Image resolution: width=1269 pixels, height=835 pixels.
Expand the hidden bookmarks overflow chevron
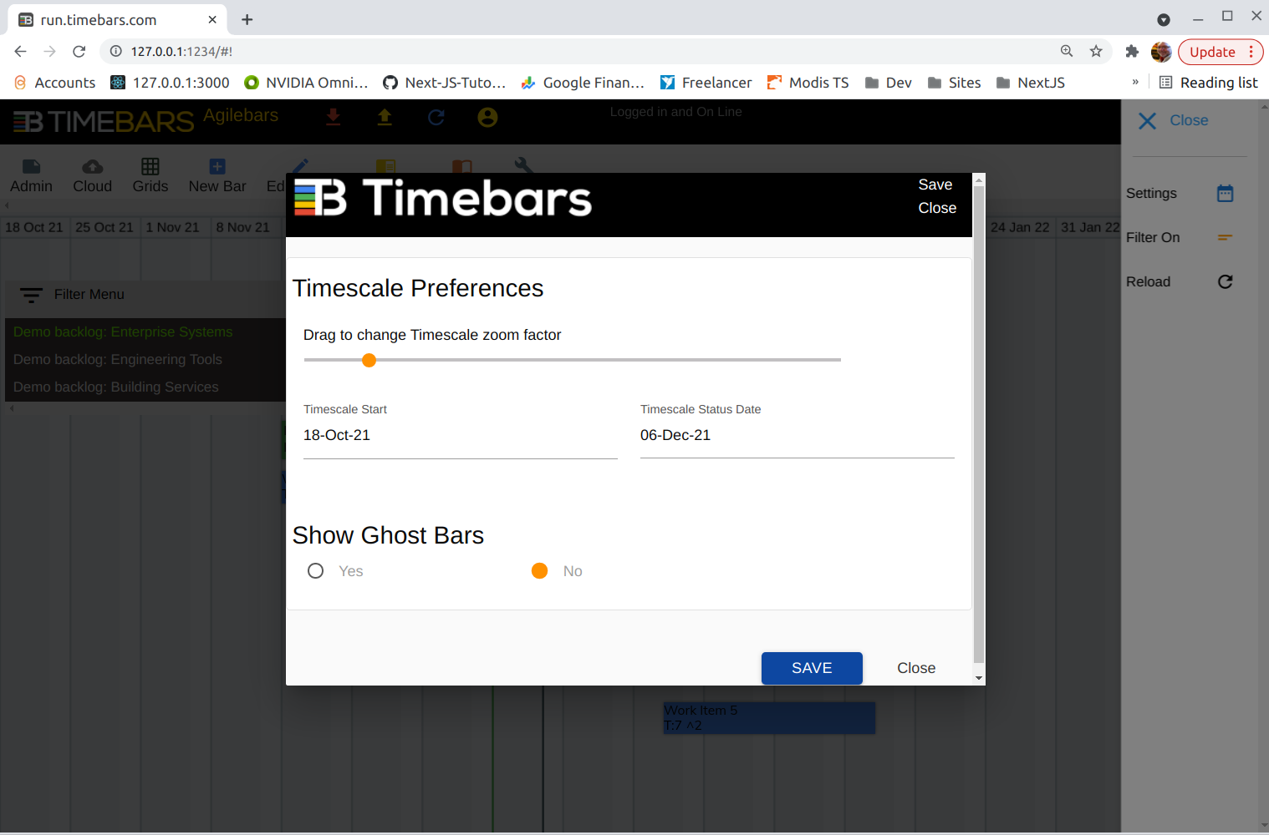[1135, 83]
